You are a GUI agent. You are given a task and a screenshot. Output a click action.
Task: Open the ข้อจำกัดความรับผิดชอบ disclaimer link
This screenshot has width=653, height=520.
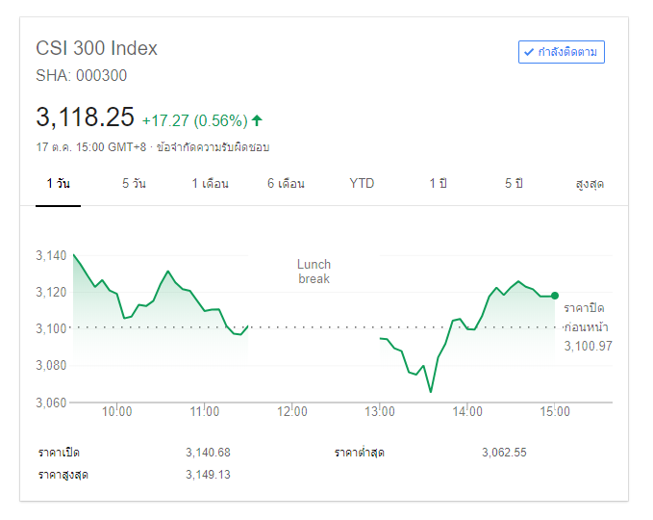[x=213, y=147]
